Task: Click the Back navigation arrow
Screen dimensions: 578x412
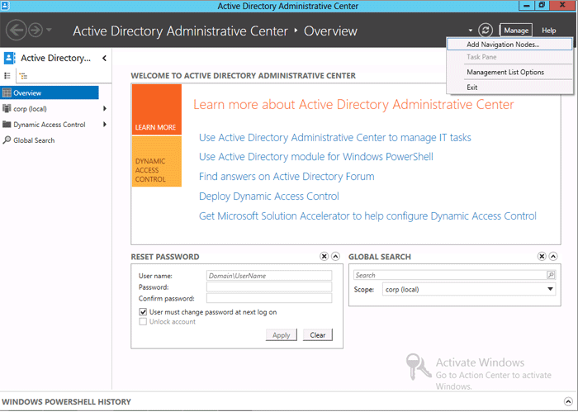Action: point(17,31)
